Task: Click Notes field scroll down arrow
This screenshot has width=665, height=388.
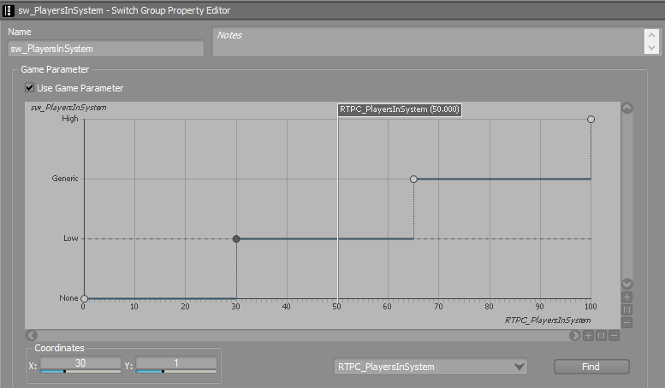Action: pos(651,48)
